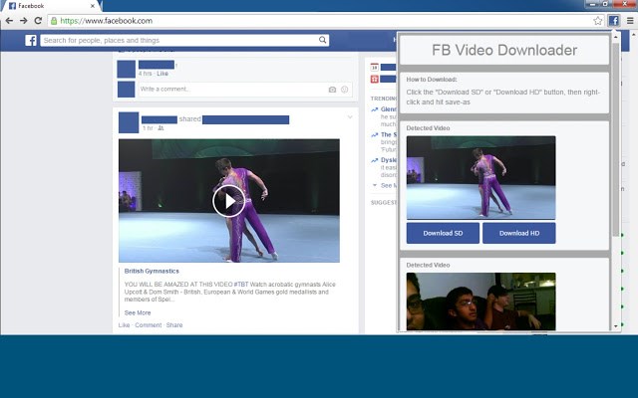Click the FB Video Downloader extension icon
This screenshot has width=638, height=398.
tap(614, 20)
